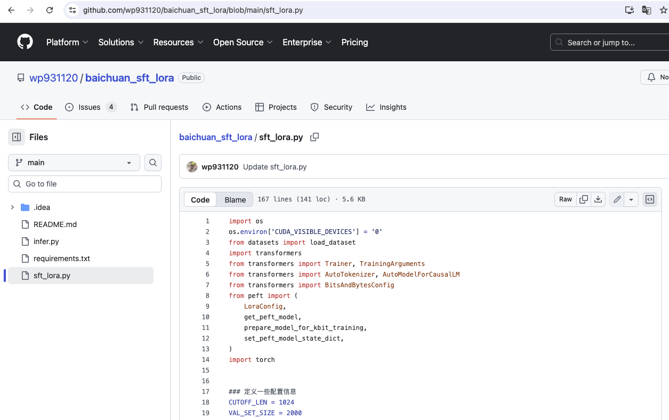Image resolution: width=669 pixels, height=420 pixels.
Task: Focus the Search or jump to field
Action: click(609, 42)
